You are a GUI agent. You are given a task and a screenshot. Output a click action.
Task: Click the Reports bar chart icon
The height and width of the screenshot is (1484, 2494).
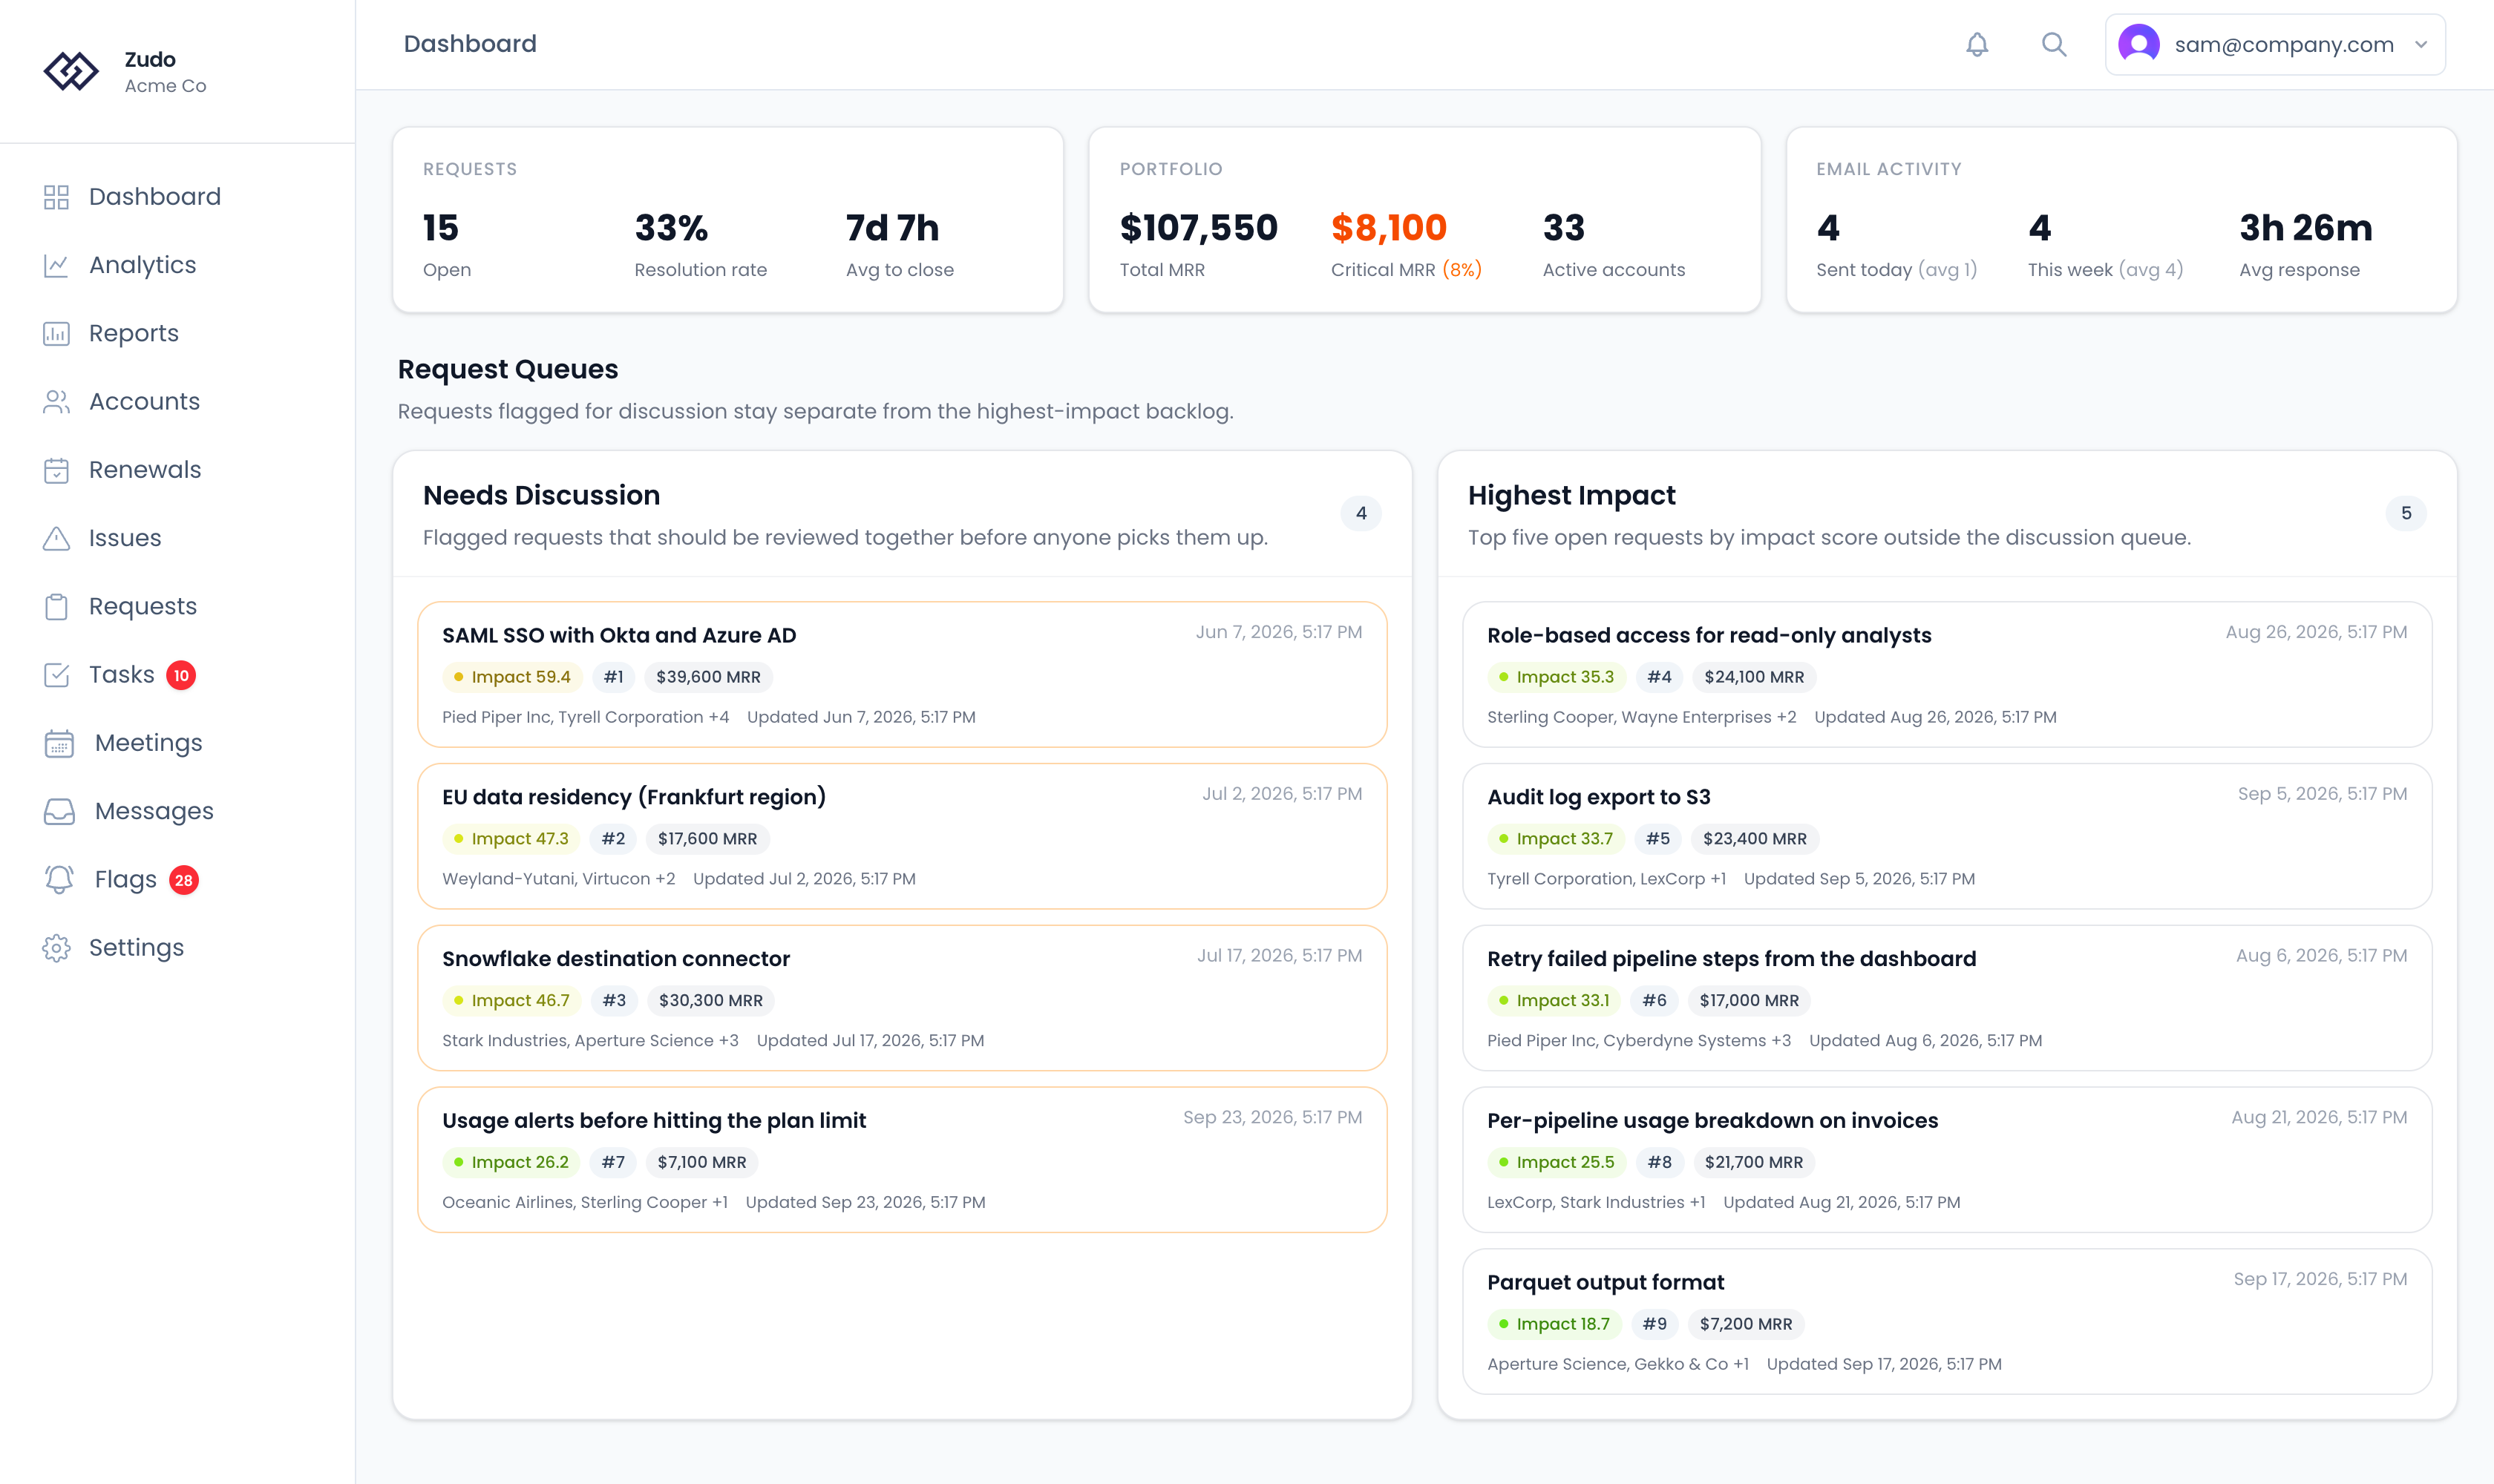(x=56, y=333)
